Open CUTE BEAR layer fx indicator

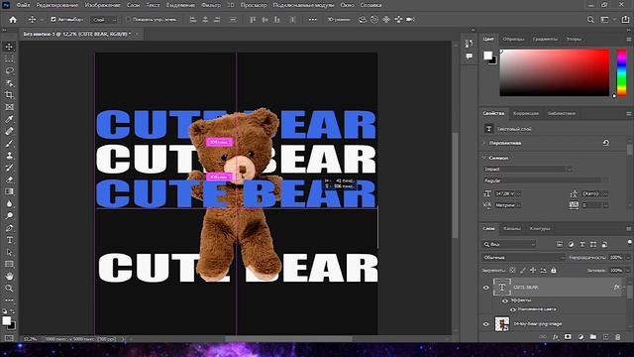616,287
